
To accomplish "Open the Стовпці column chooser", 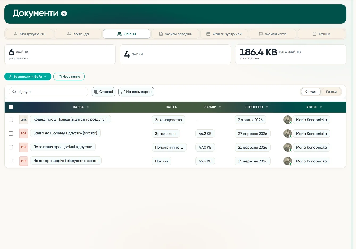I will (x=103, y=92).
